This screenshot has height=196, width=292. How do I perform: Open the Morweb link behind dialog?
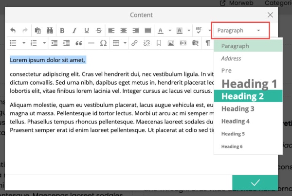click(x=237, y=3)
